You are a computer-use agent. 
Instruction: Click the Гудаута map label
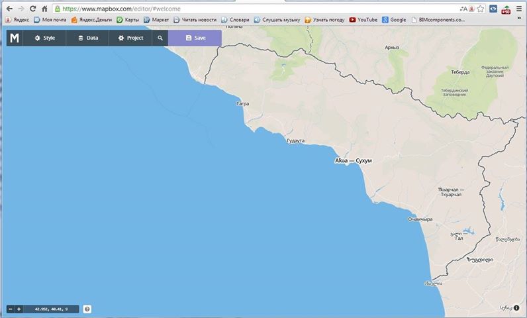(296, 141)
